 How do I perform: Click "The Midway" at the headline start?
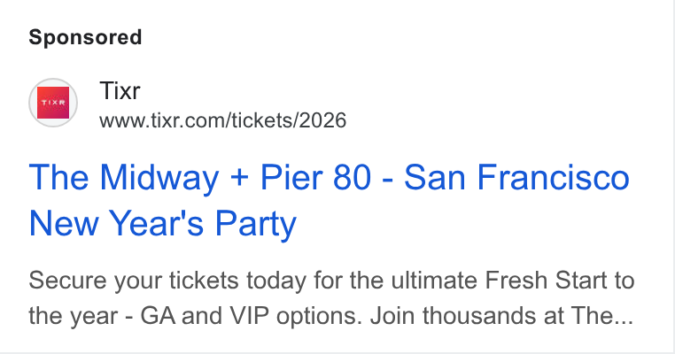tap(124, 178)
